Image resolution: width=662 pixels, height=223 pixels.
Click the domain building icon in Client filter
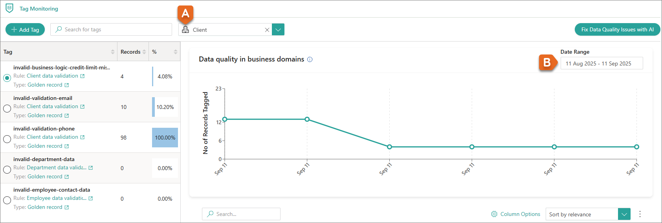(x=185, y=30)
